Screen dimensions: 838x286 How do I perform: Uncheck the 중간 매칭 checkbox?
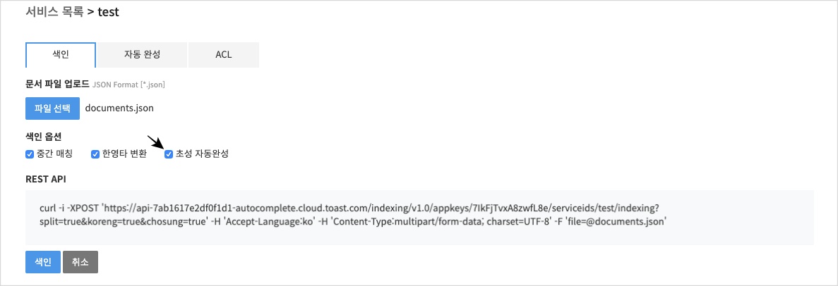tap(30, 154)
